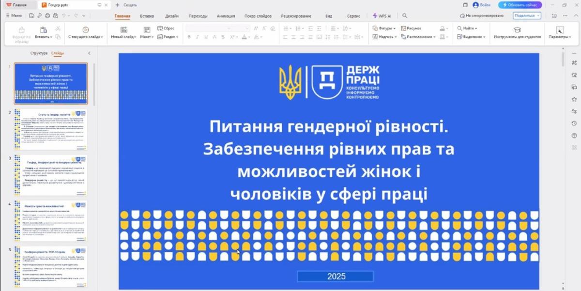Screen dimensions: 581x291
Task: Click the Print icon in quick access toolbar
Action: coord(47,15)
